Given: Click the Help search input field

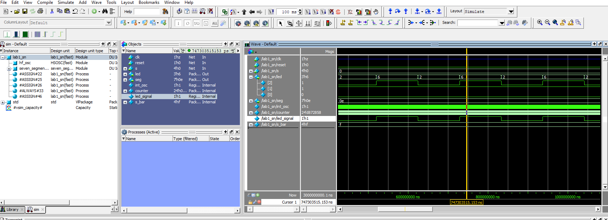Looking at the screenshot, I should pyautogui.click(x=147, y=12).
